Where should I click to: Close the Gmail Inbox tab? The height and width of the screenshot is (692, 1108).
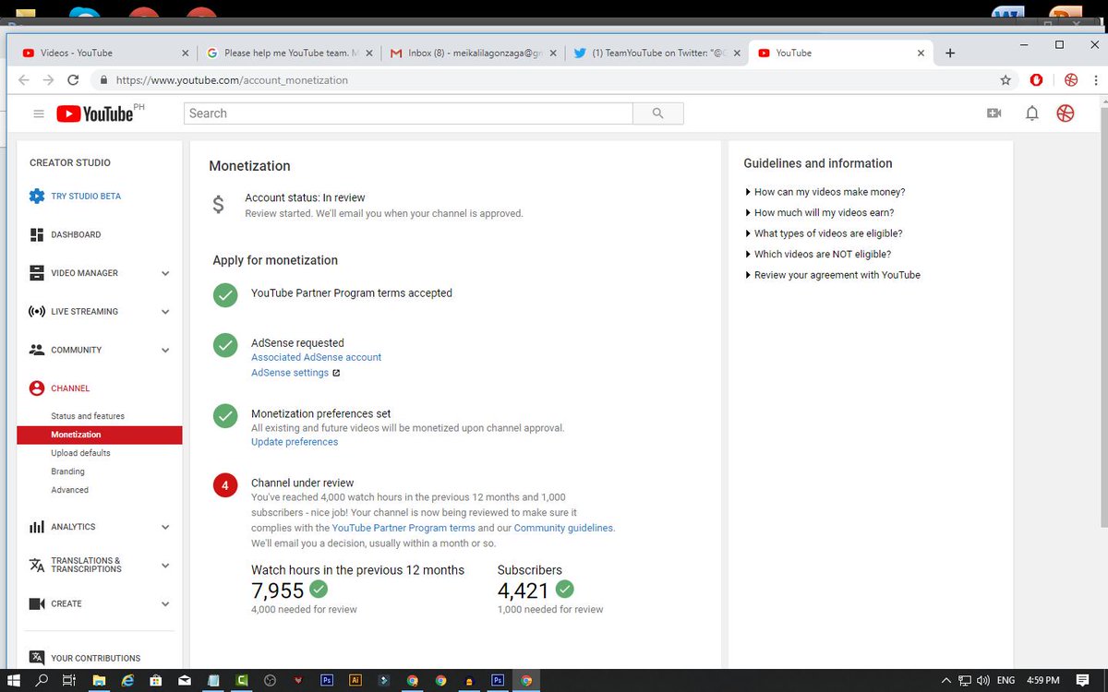click(x=552, y=54)
